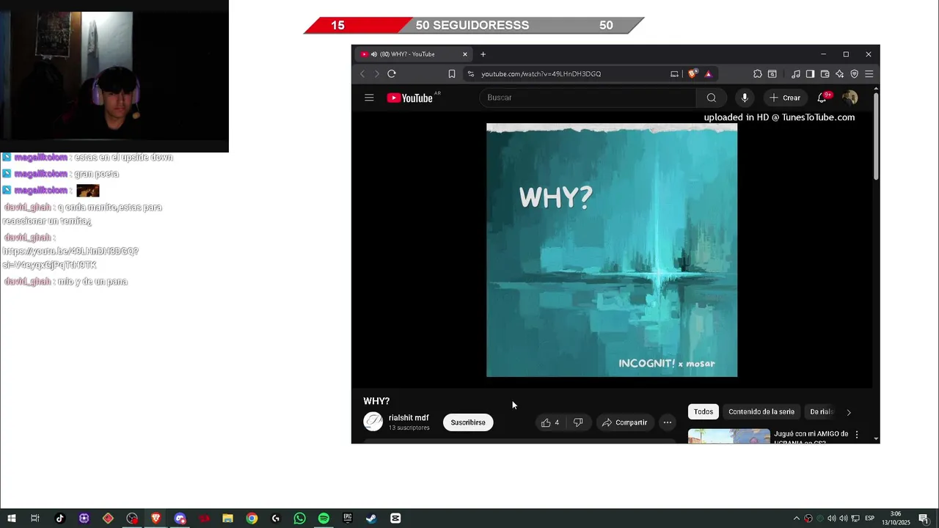Click the YouTube search magnifier button
Viewport: 939px width, 528px height.
click(x=711, y=98)
